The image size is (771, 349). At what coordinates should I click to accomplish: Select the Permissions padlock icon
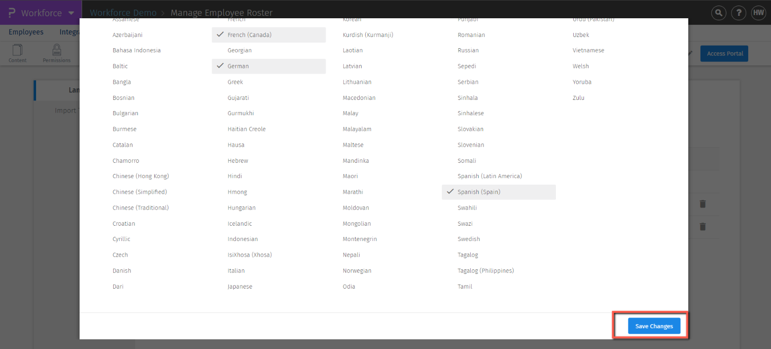click(x=56, y=52)
